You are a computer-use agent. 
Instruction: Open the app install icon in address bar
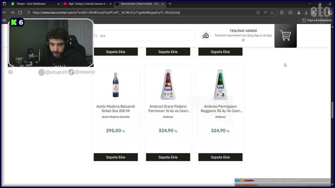click(x=258, y=12)
